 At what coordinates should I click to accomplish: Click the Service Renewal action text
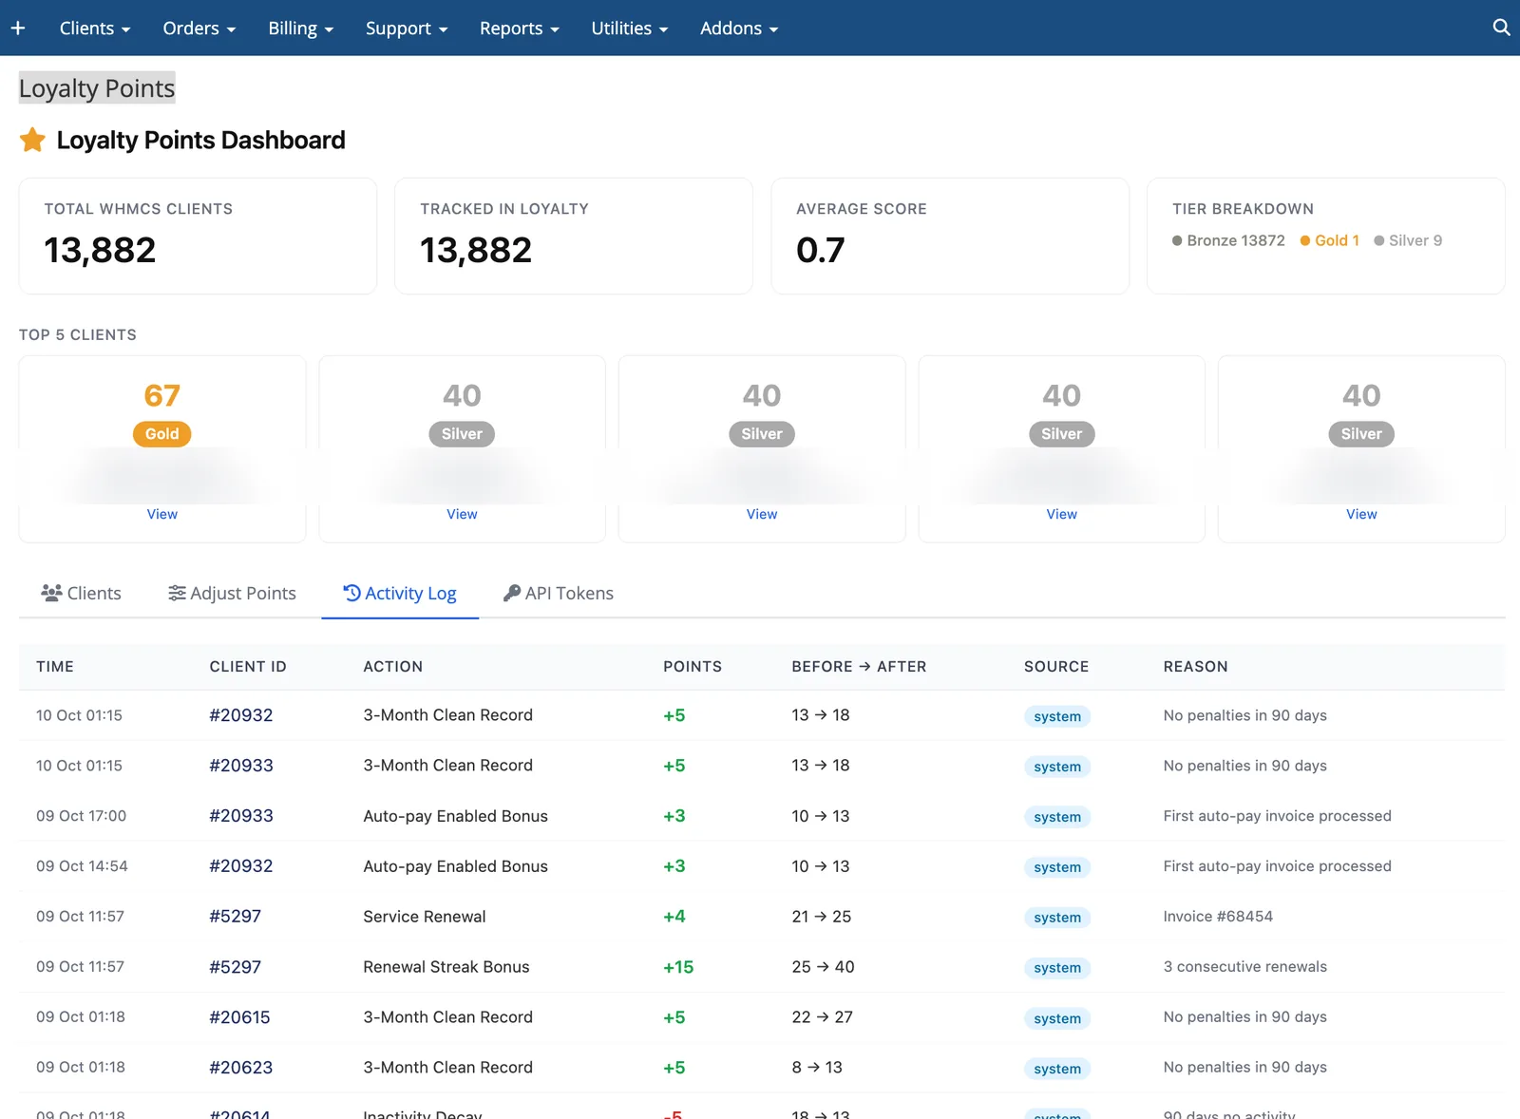[425, 917]
